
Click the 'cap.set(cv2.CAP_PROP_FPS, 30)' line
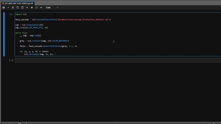[x=31, y=28]
